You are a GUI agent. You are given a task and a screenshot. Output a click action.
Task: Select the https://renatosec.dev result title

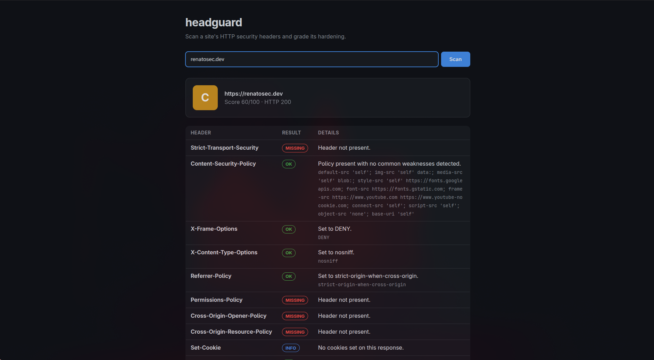click(x=254, y=94)
